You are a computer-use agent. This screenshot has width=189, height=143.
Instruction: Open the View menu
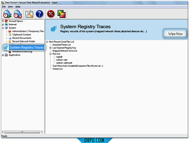[10, 6]
